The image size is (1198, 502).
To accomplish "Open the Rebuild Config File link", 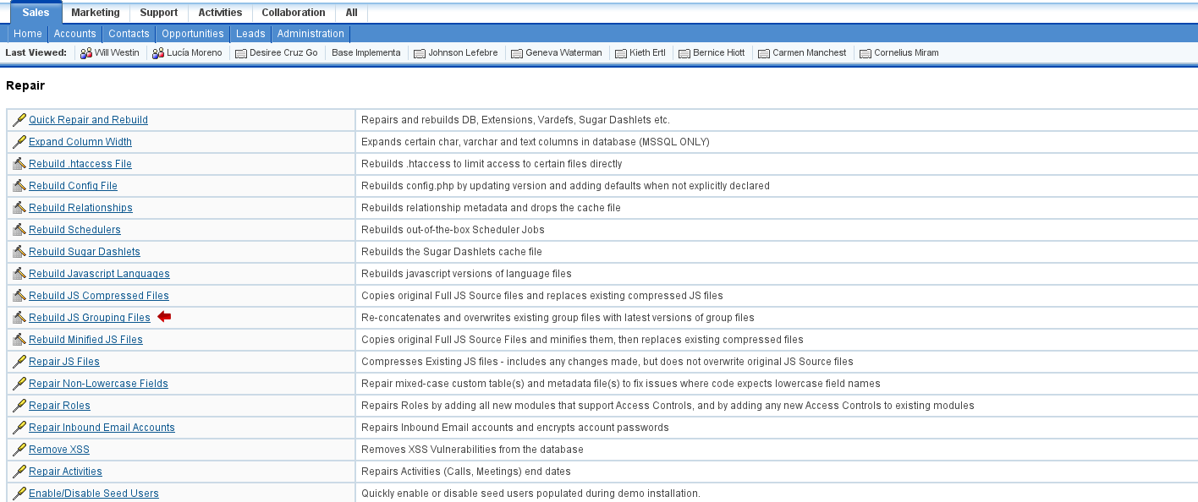I will tap(73, 186).
